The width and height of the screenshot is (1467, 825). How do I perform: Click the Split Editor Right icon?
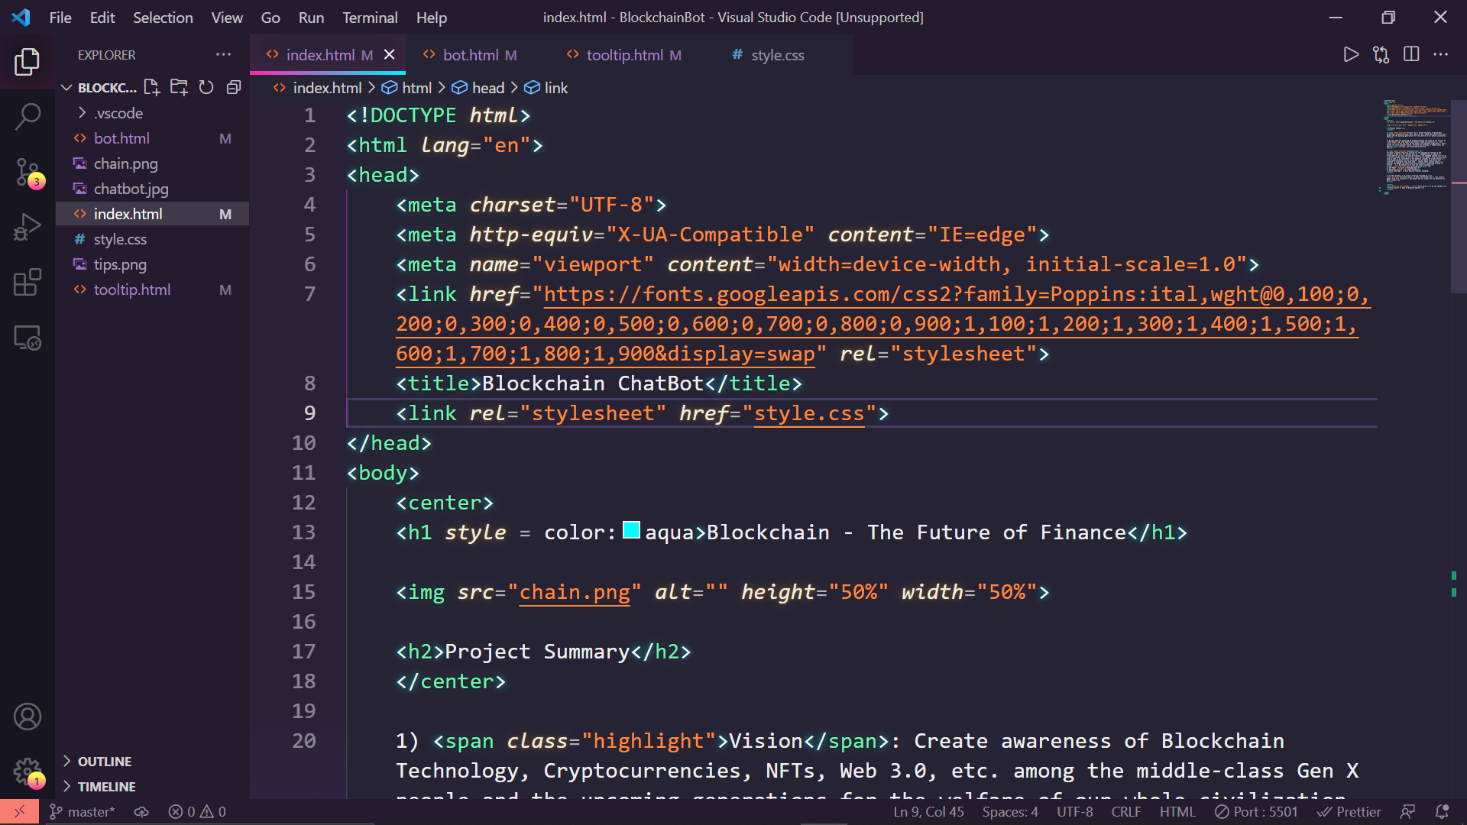coord(1411,54)
